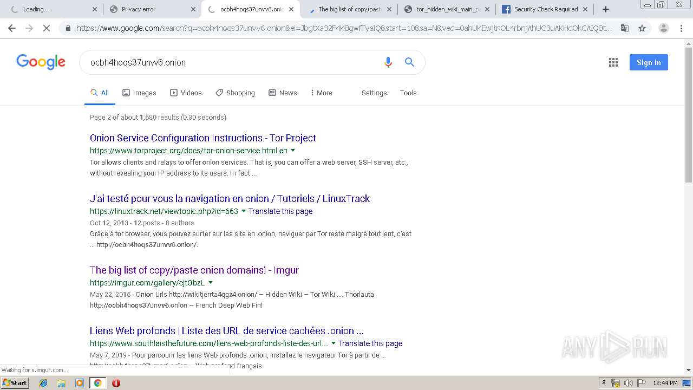Viewport: 693px width, 390px height.
Task: Click the browser address bar URL
Action: tap(344, 28)
